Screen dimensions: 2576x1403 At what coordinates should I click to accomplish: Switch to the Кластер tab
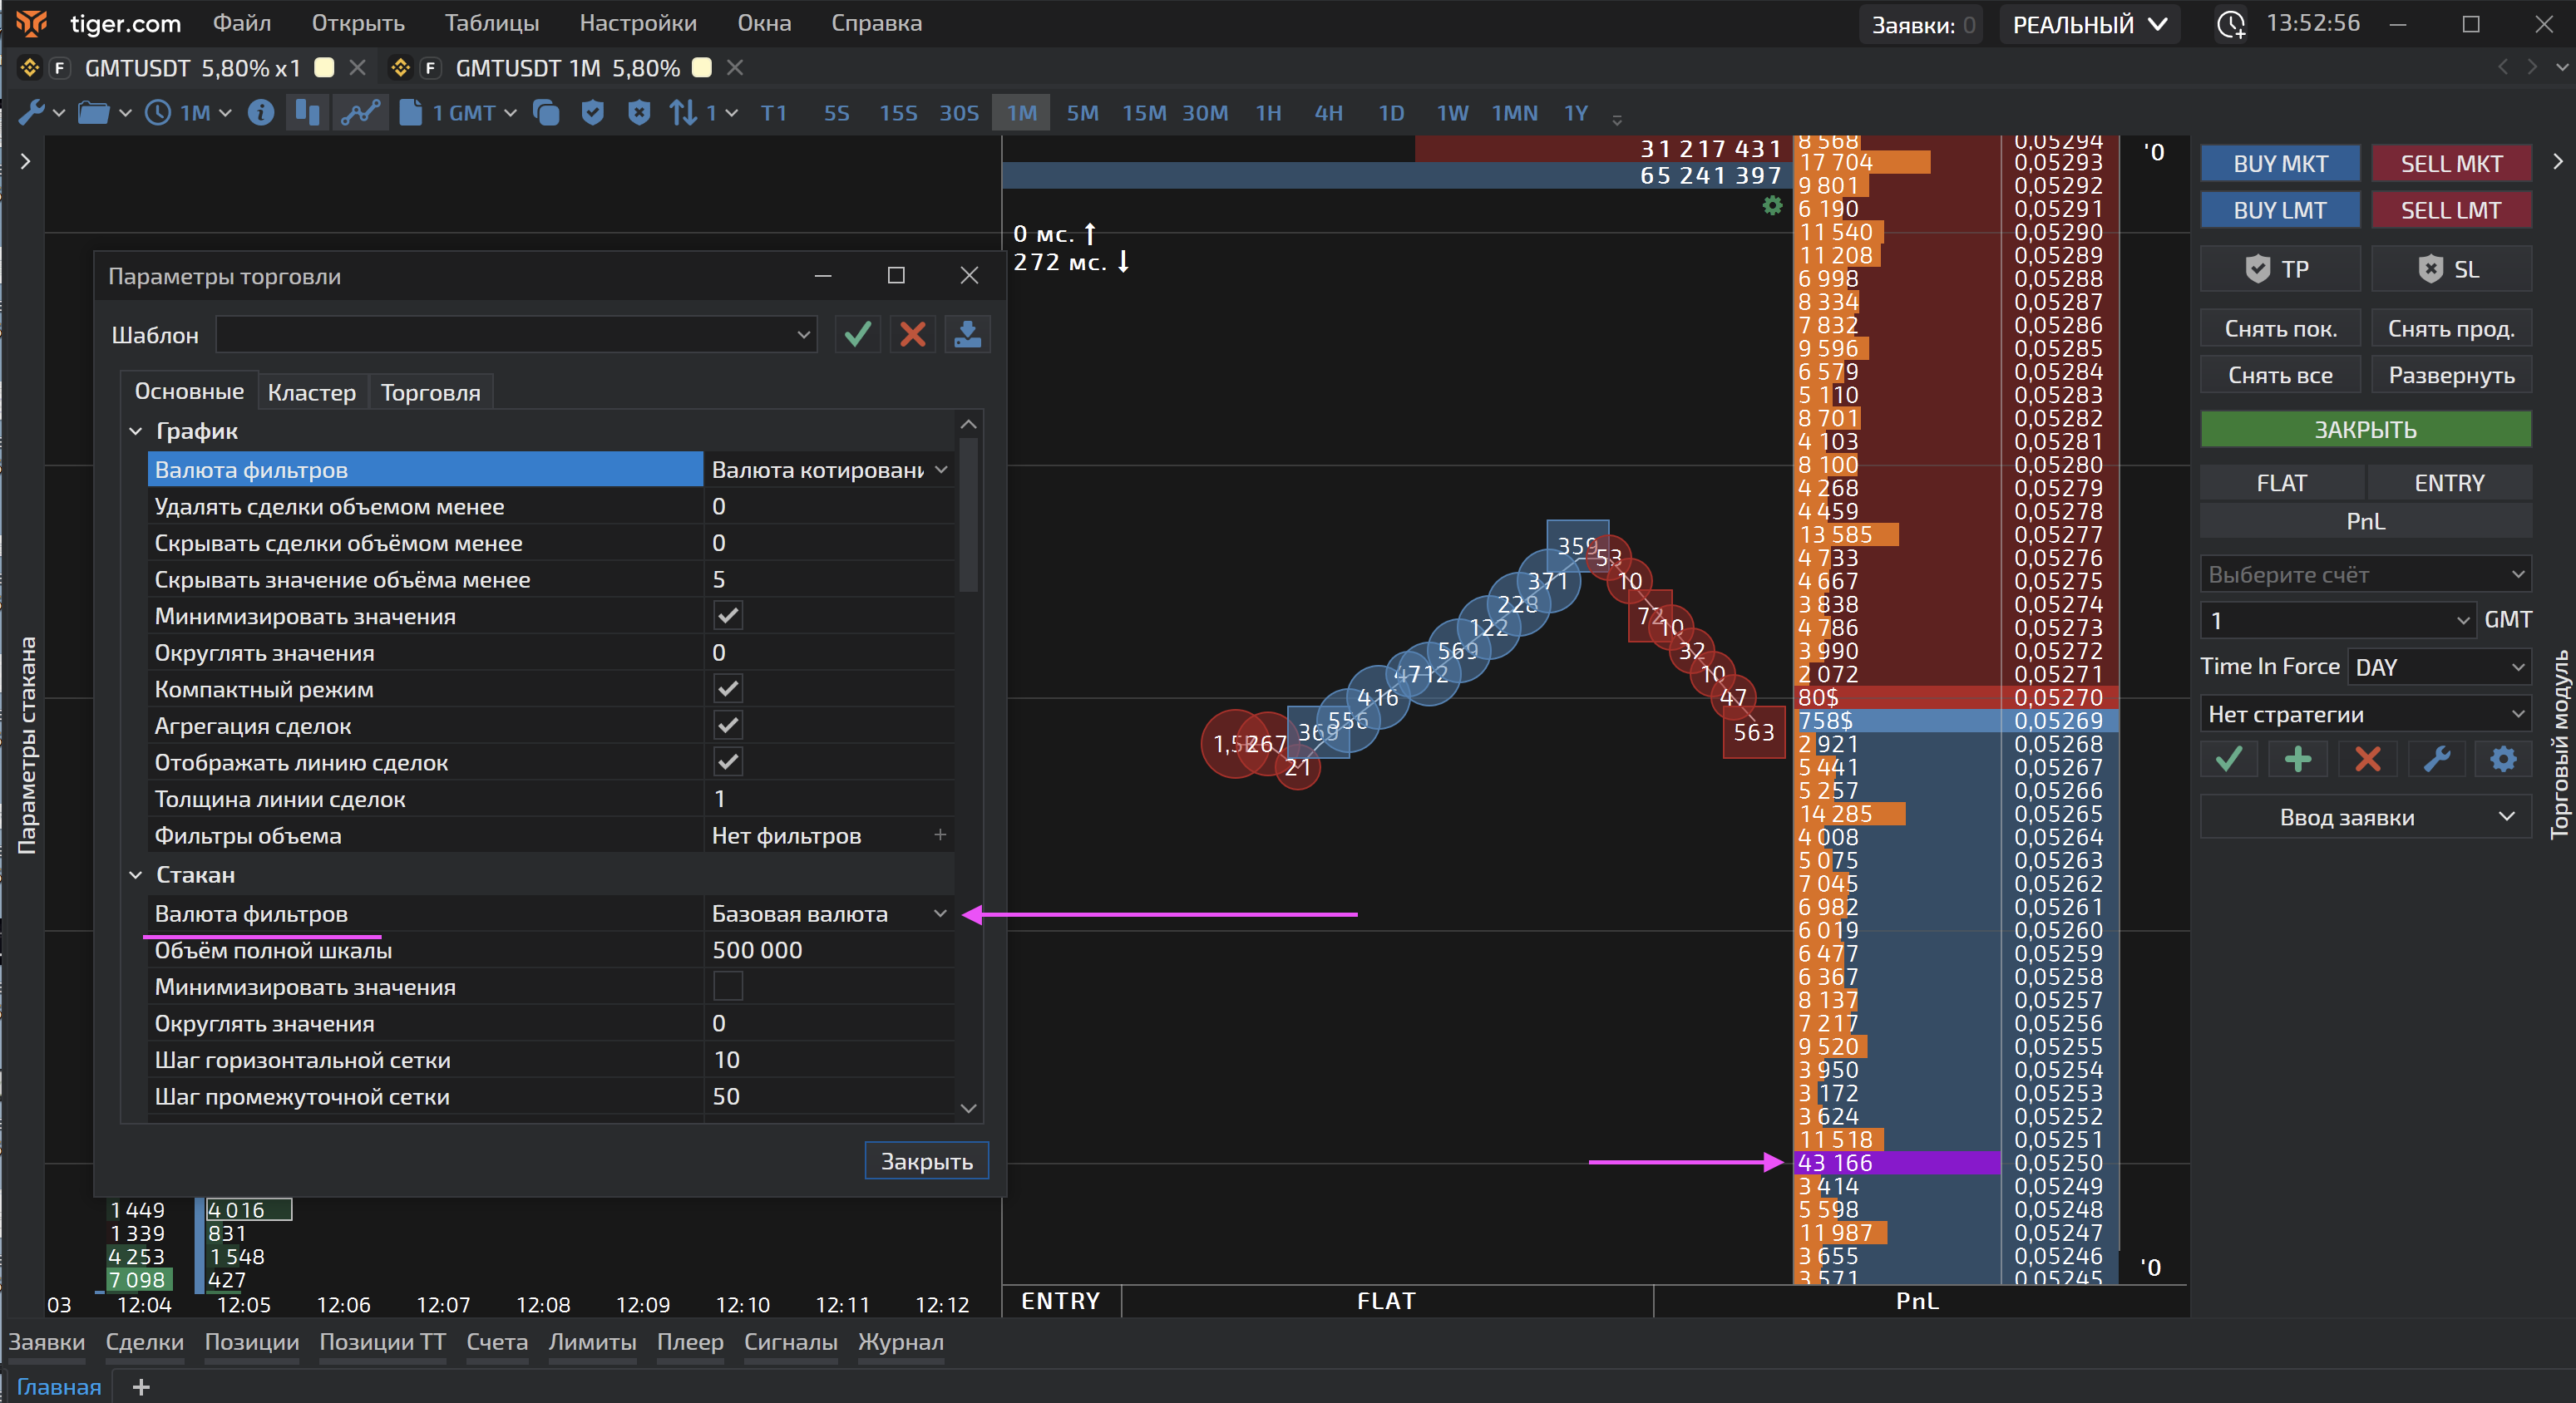pos(312,392)
